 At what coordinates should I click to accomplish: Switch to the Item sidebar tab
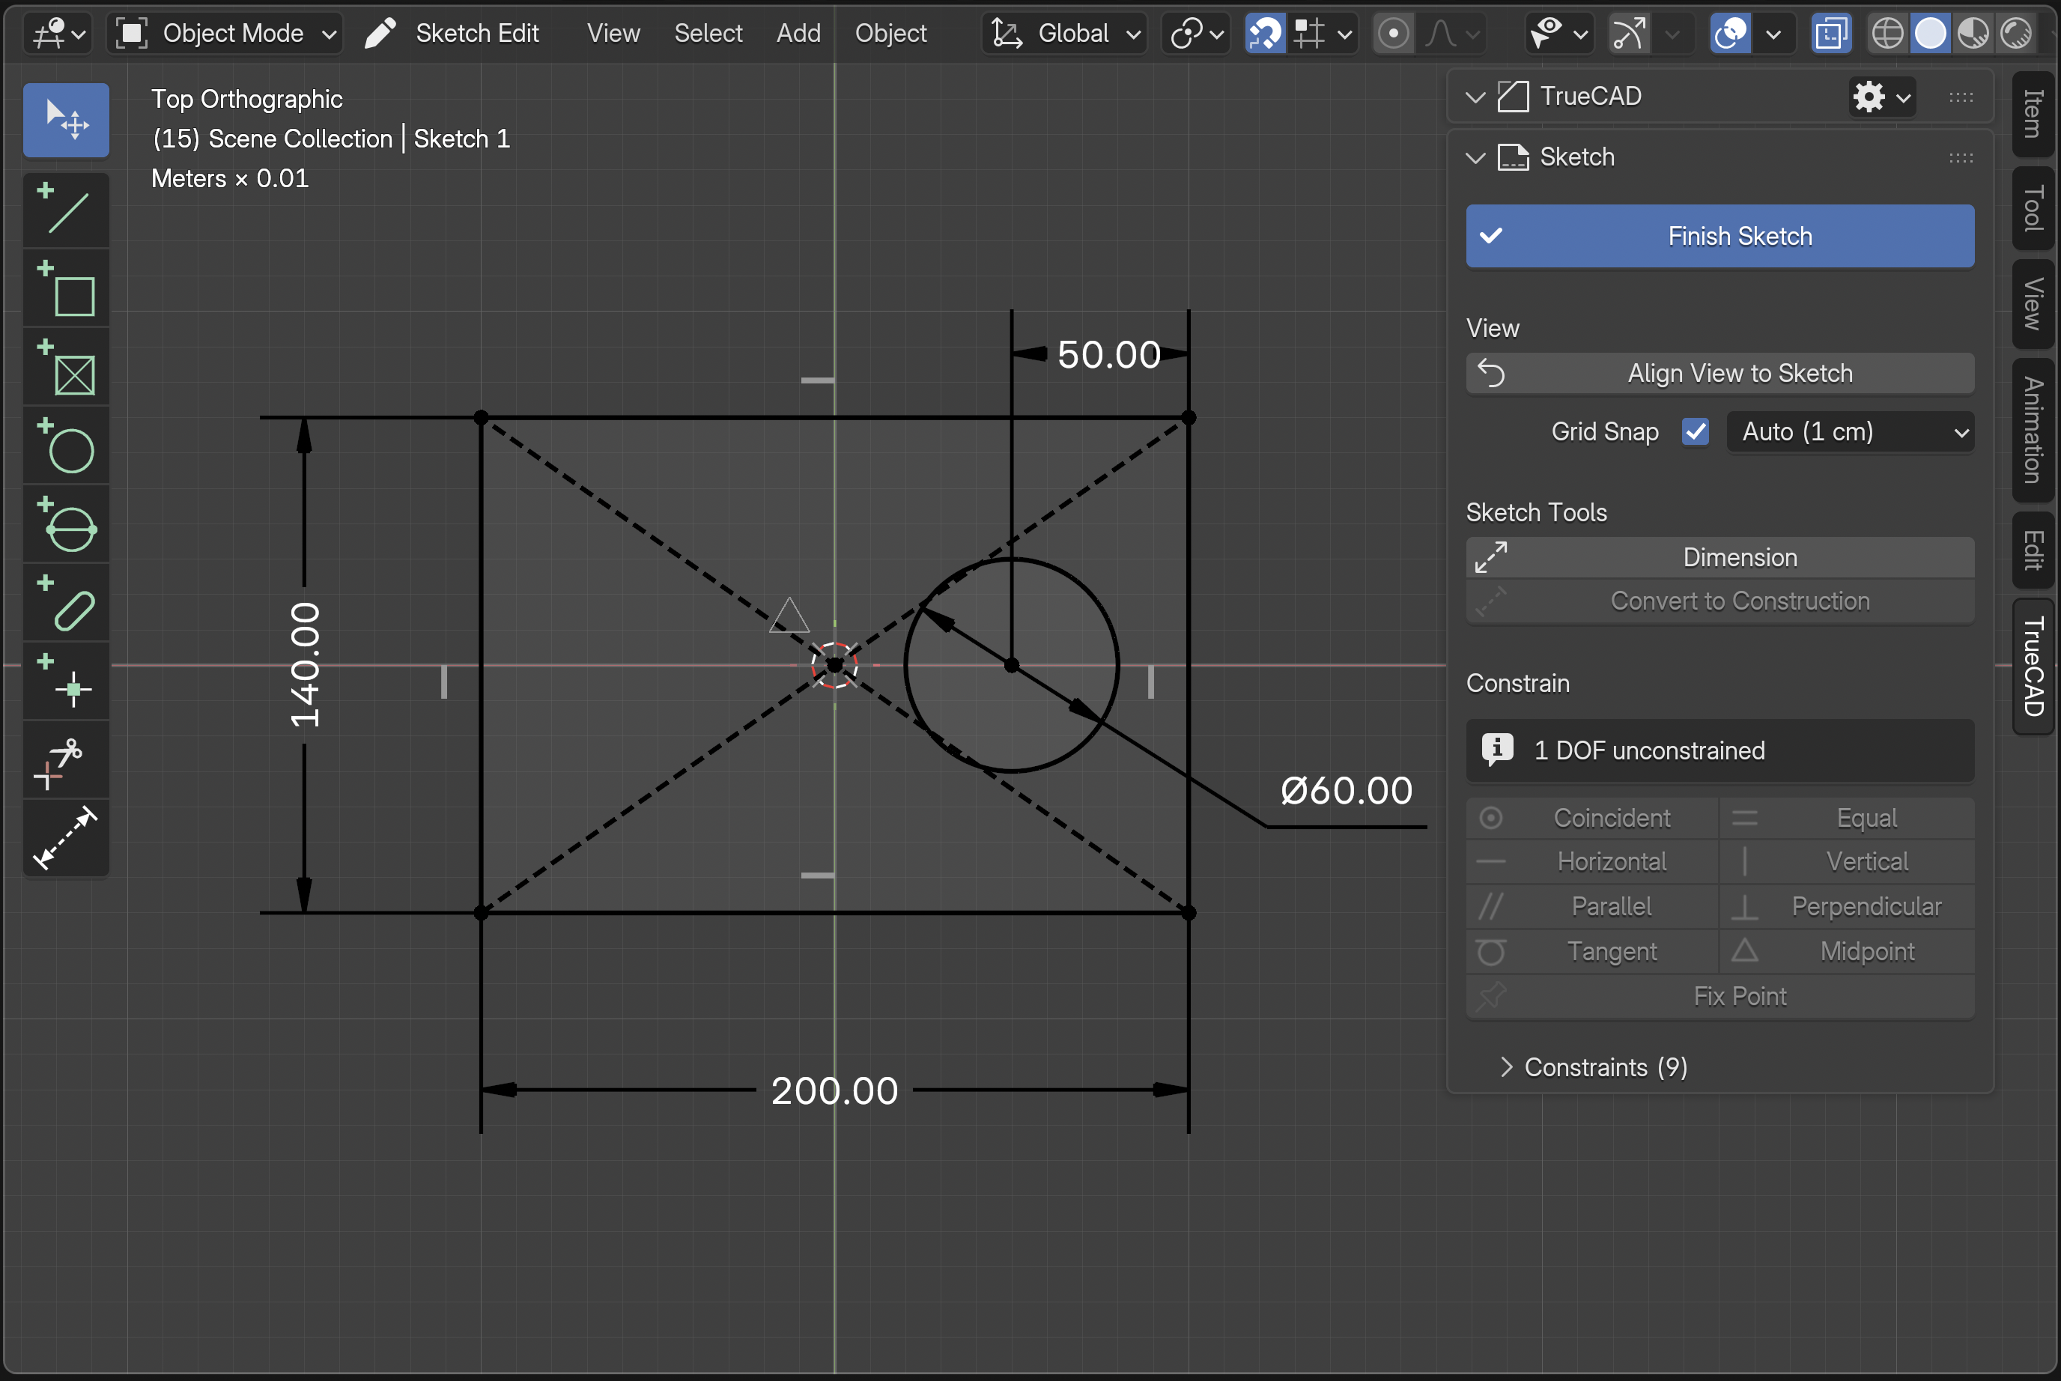point(2033,115)
